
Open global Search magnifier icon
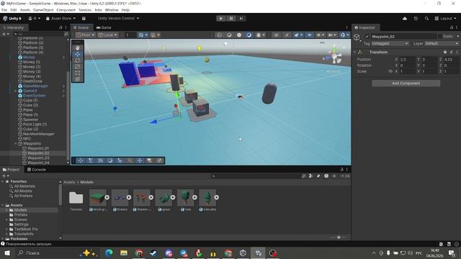click(426, 18)
